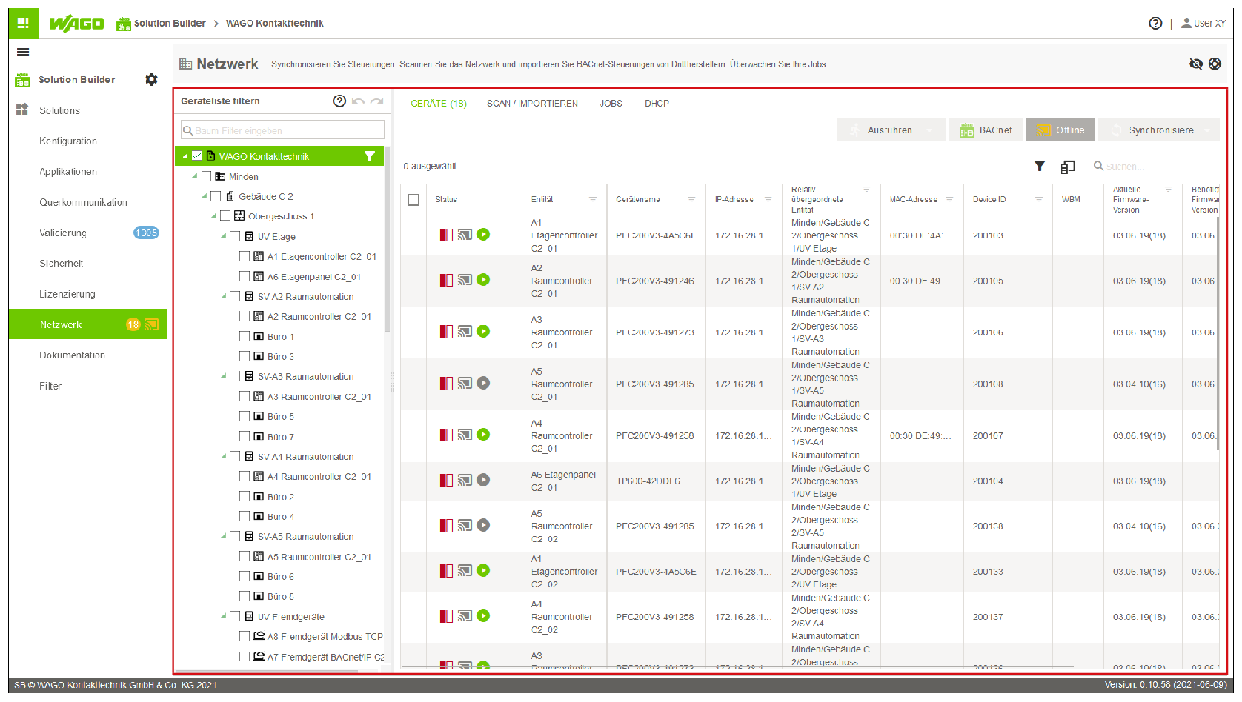Image resolution: width=1242 pixels, height=702 pixels.
Task: Collapse the Gebäude C 2 node
Action: point(205,196)
